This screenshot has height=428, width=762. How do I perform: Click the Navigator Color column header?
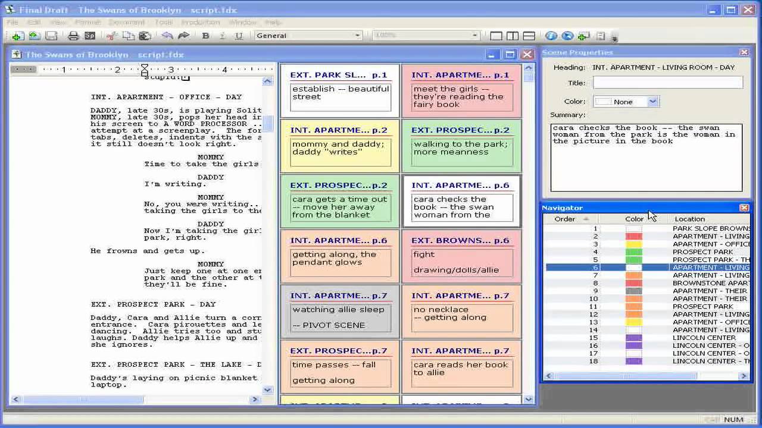[634, 219]
